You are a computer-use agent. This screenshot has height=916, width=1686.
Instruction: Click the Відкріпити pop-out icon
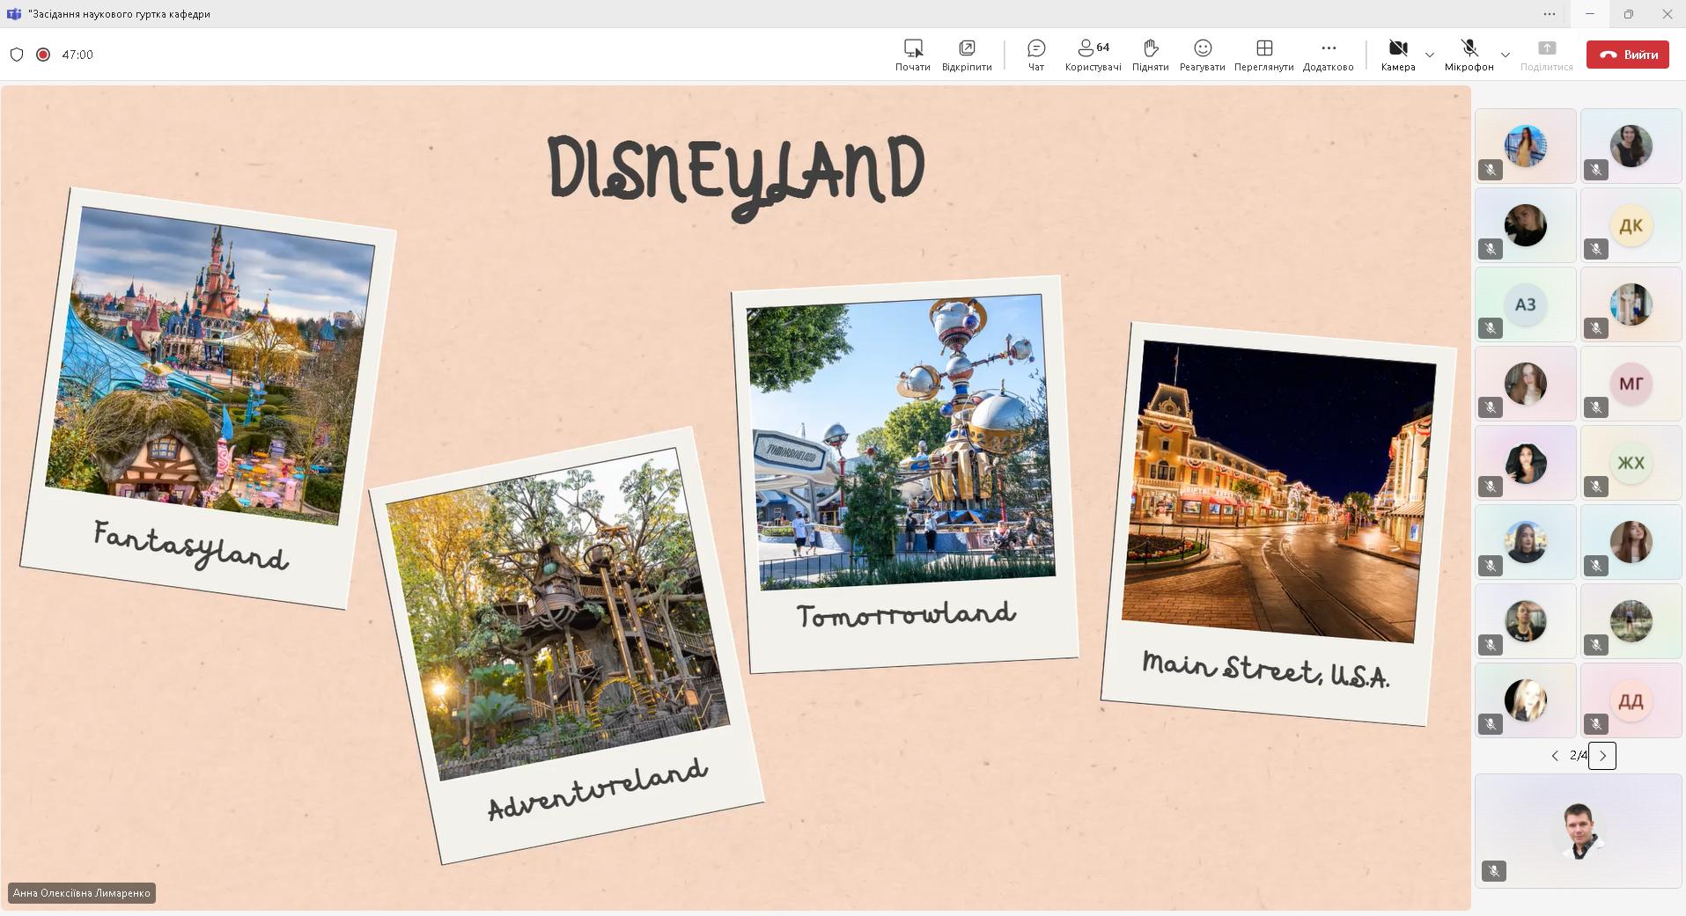pos(967,48)
